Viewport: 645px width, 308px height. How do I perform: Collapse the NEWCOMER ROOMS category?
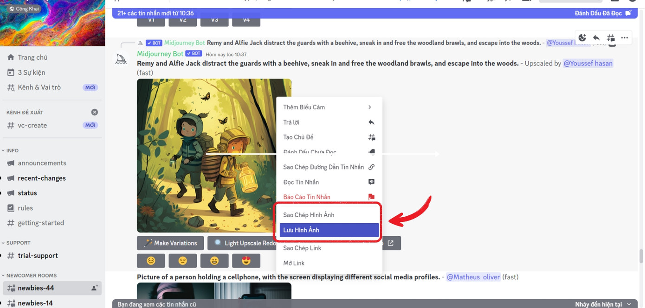coord(31,276)
